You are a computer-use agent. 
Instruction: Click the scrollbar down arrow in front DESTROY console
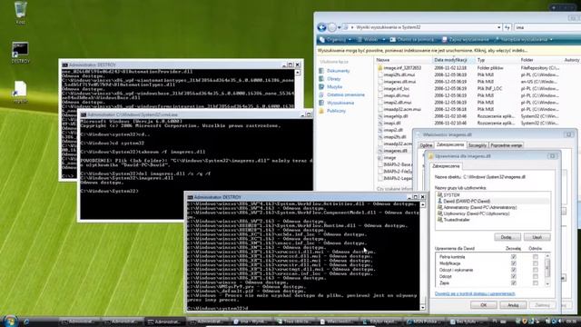coord(422,308)
